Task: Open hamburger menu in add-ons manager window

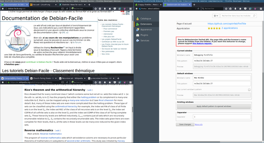Action: [261, 9]
